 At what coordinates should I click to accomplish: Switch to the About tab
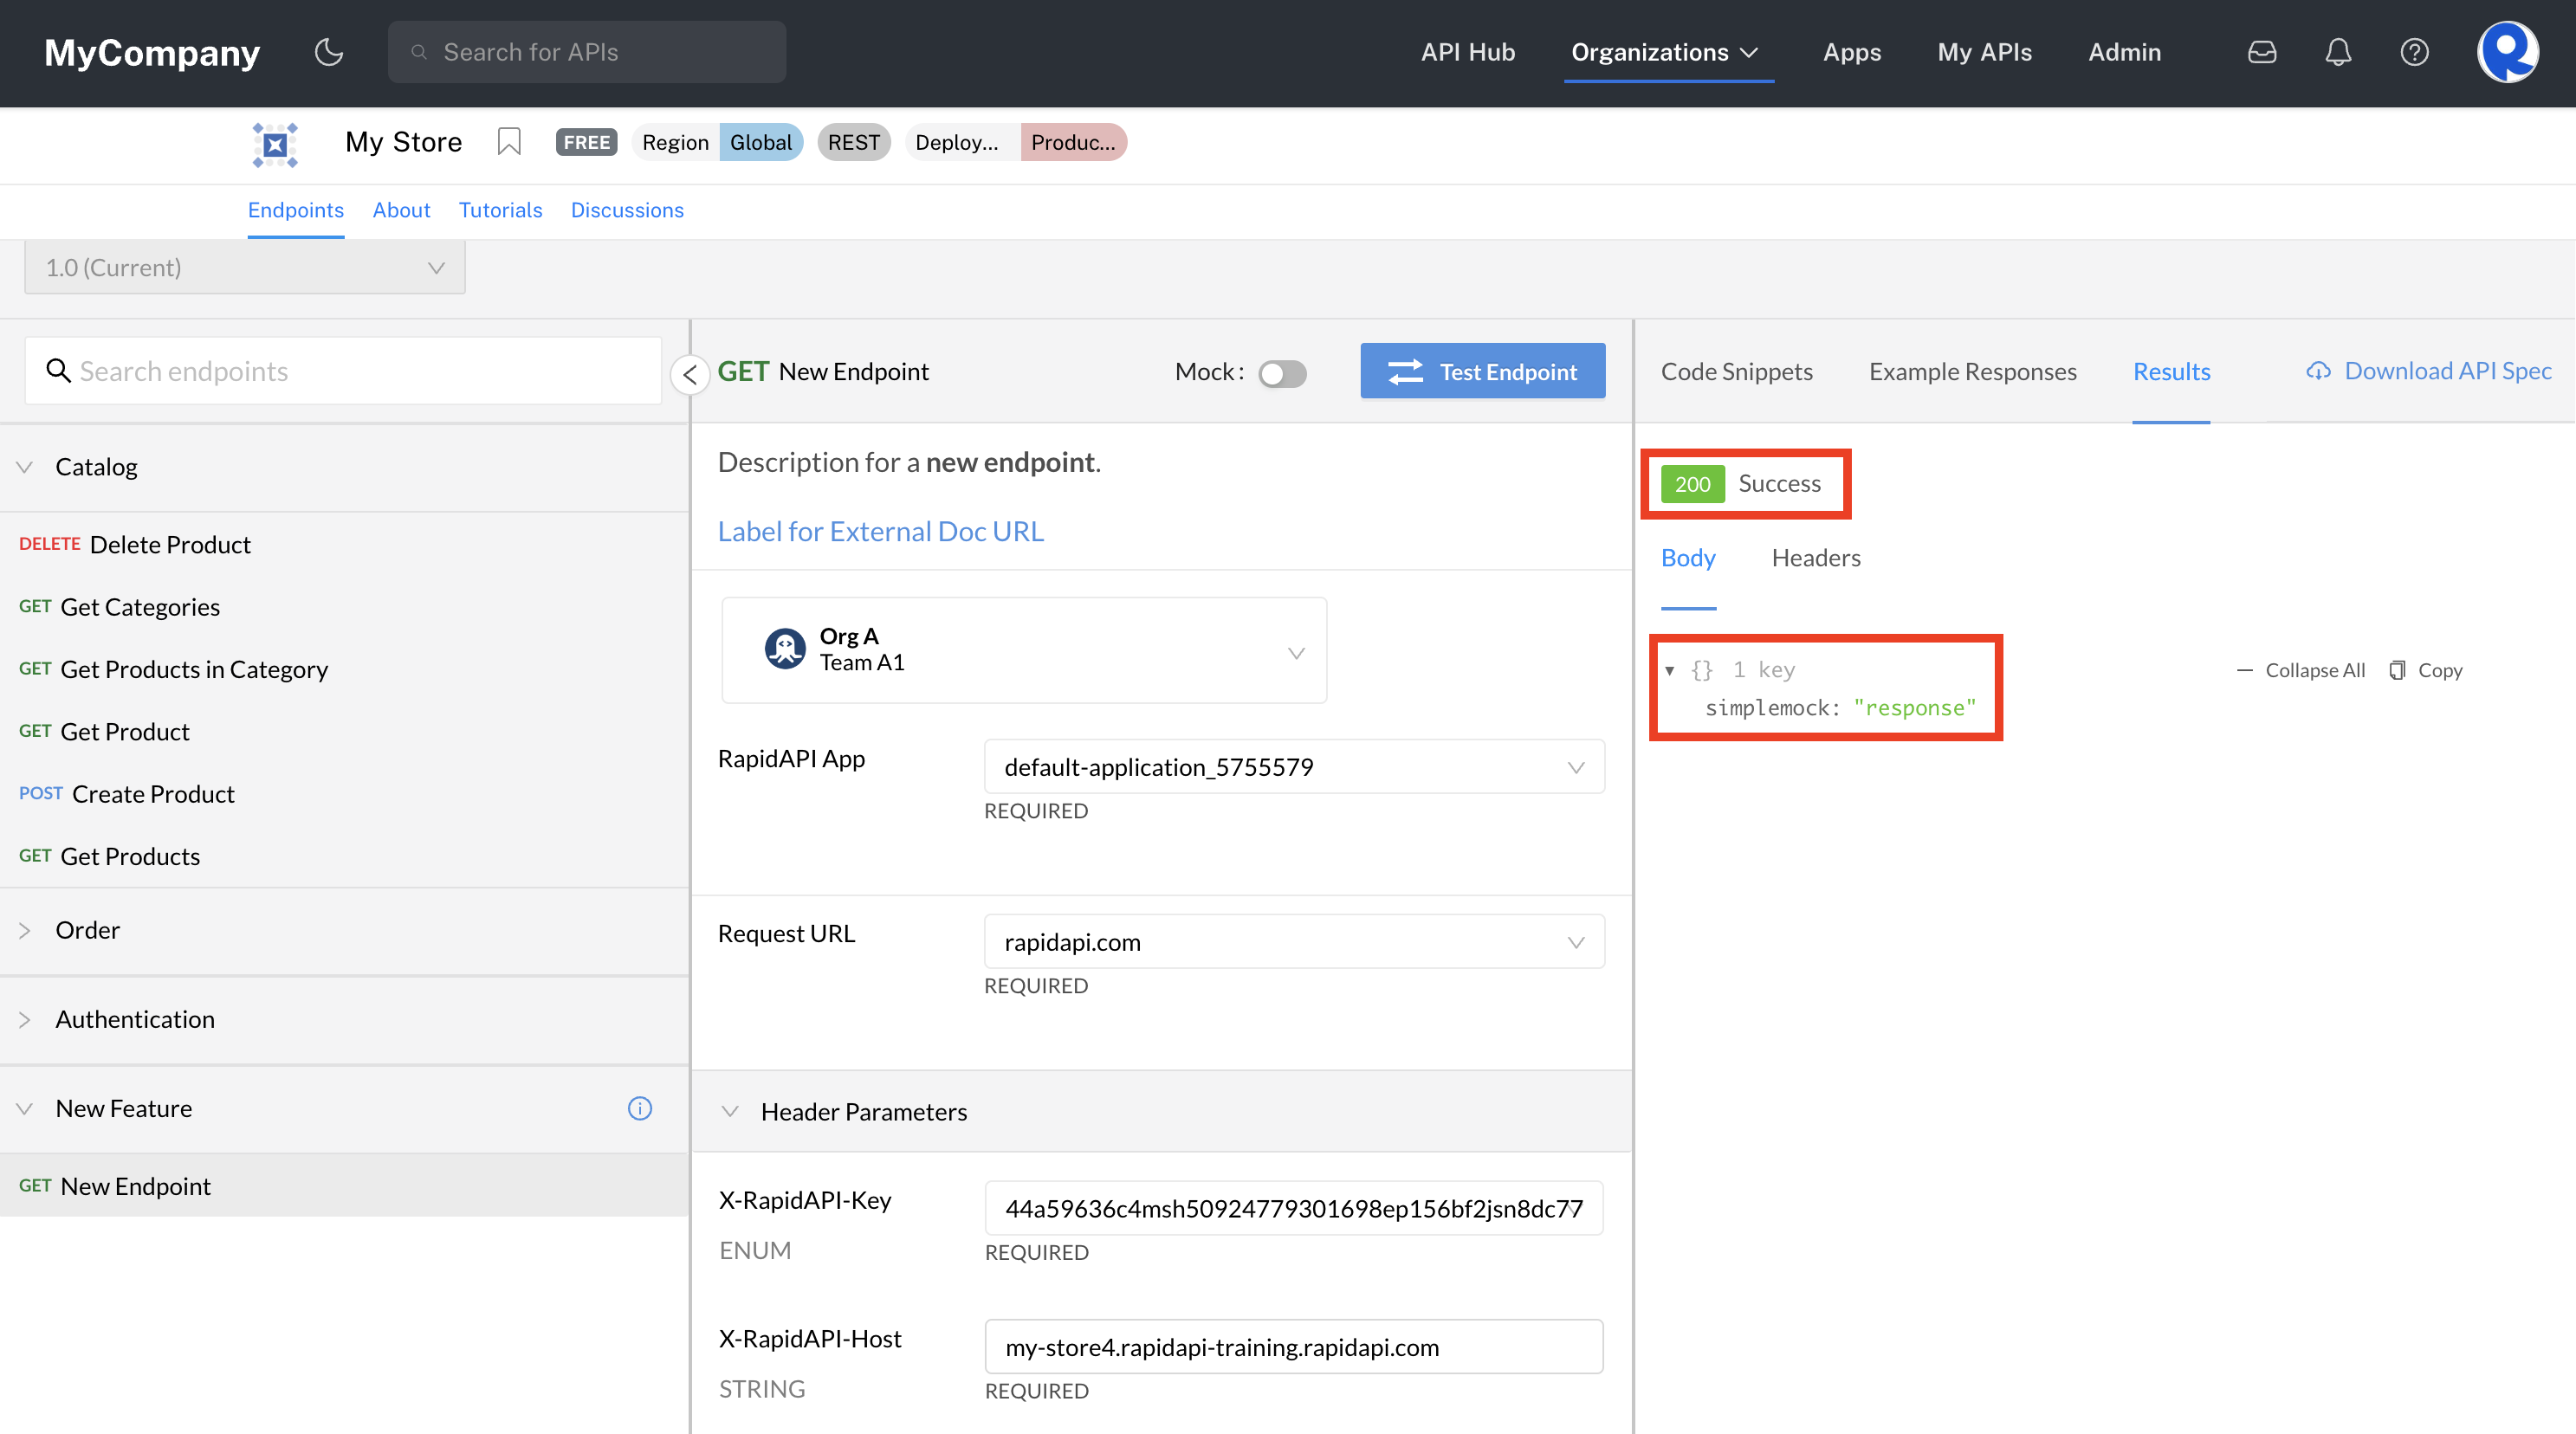[x=401, y=211]
